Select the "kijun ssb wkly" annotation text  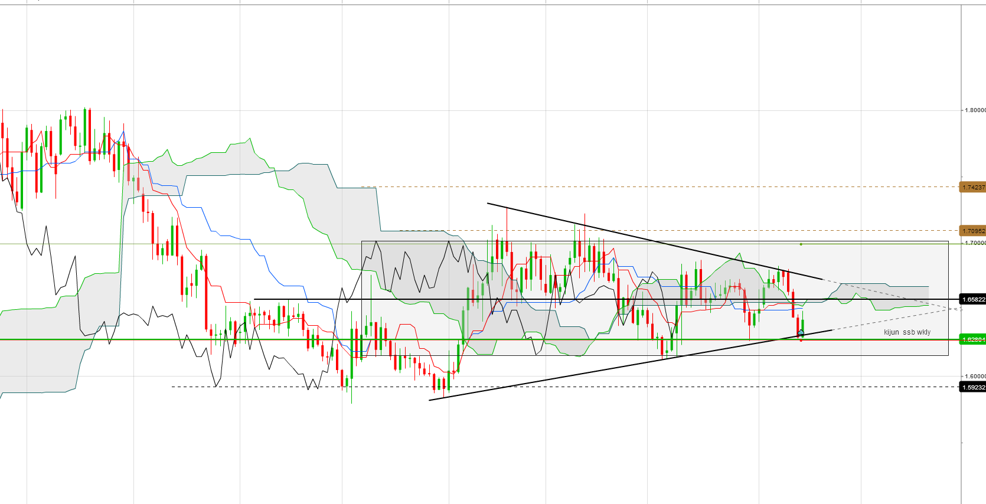[x=907, y=332]
